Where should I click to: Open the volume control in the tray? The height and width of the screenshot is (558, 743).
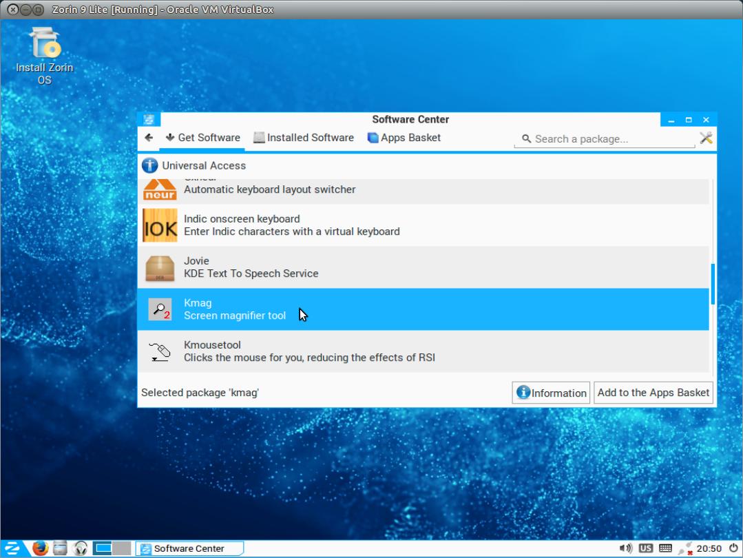[625, 548]
